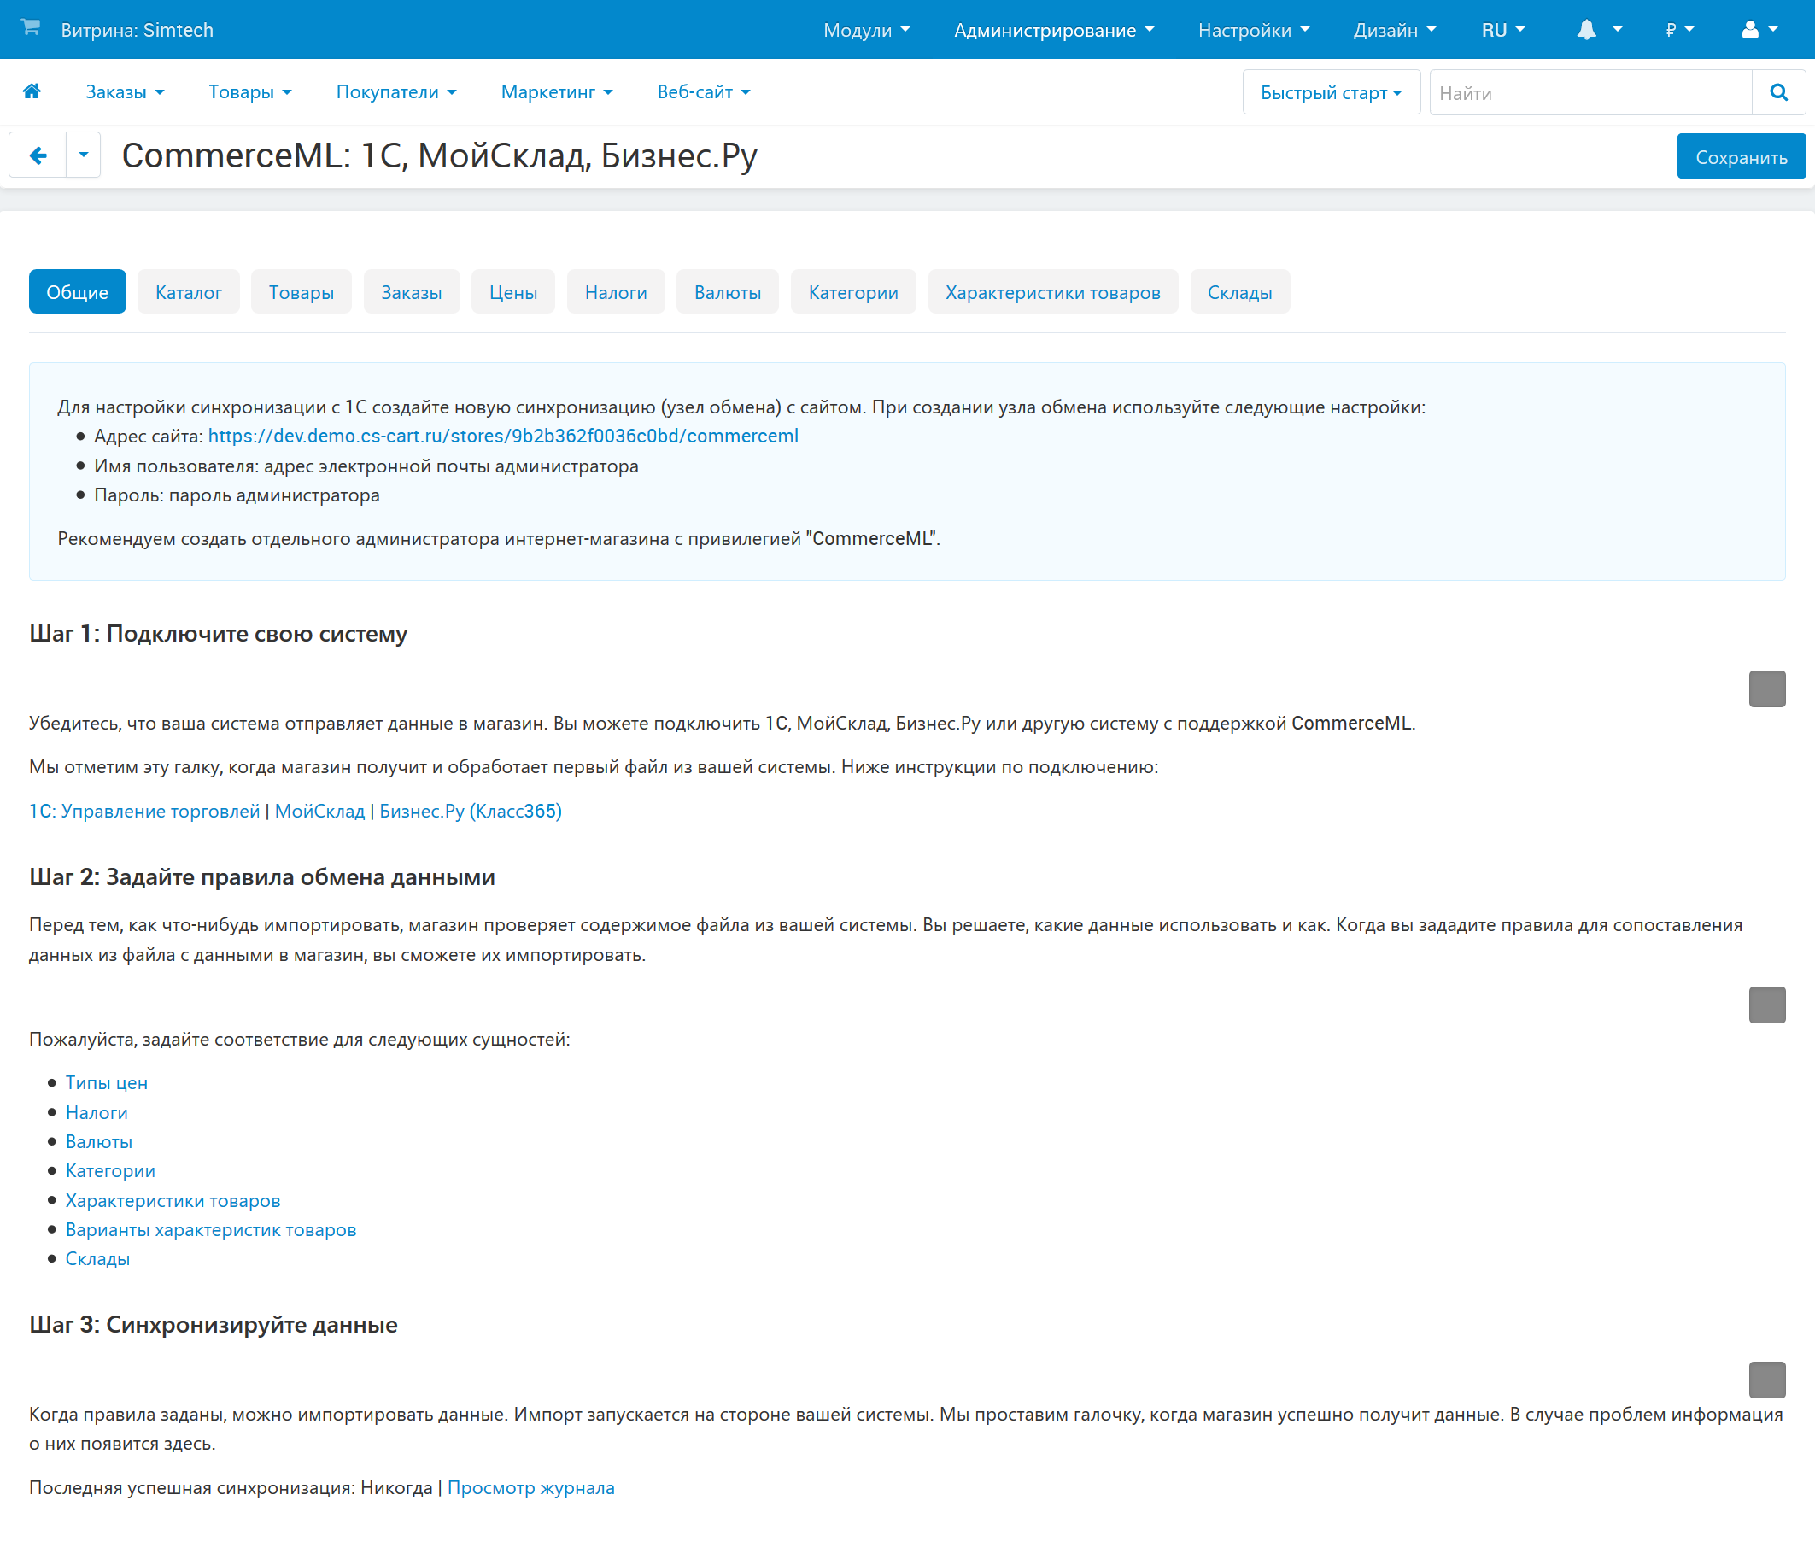
Task: Open the notifications bell menu
Action: (x=1598, y=30)
